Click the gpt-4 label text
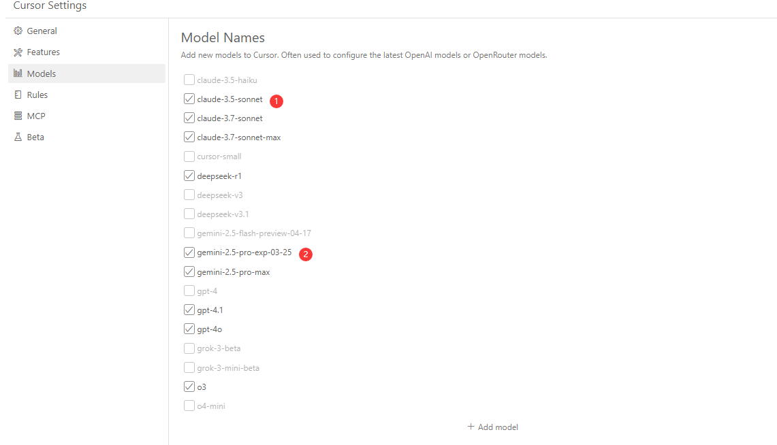 click(207, 291)
